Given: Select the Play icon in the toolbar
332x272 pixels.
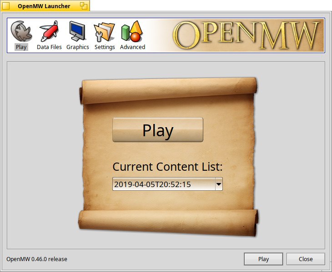Looking at the screenshot, I should pos(21,31).
